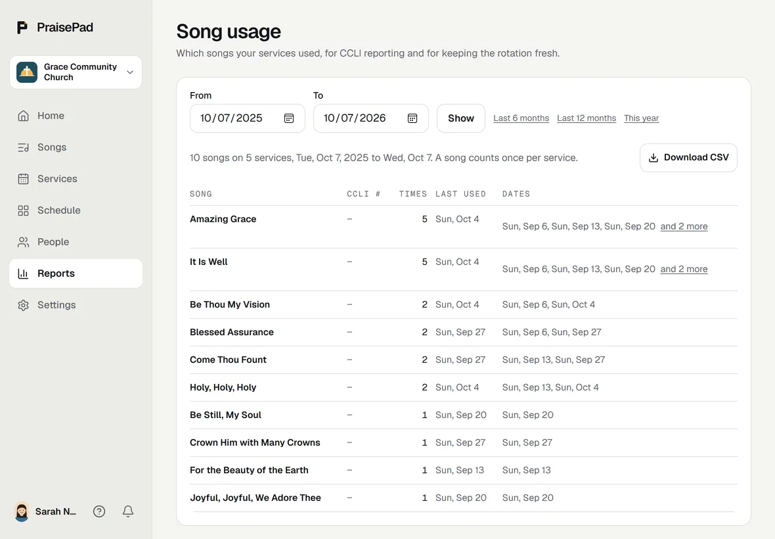
Task: Click the Services calendar icon
Action: click(23, 179)
